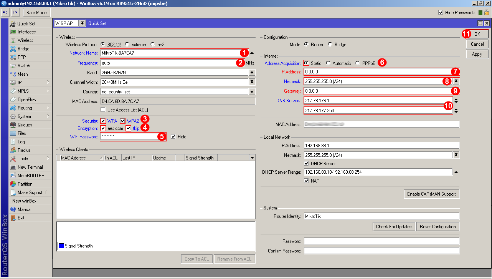Open the Wireless section icon
Viewport: 492px width, 279px height.
point(13,40)
